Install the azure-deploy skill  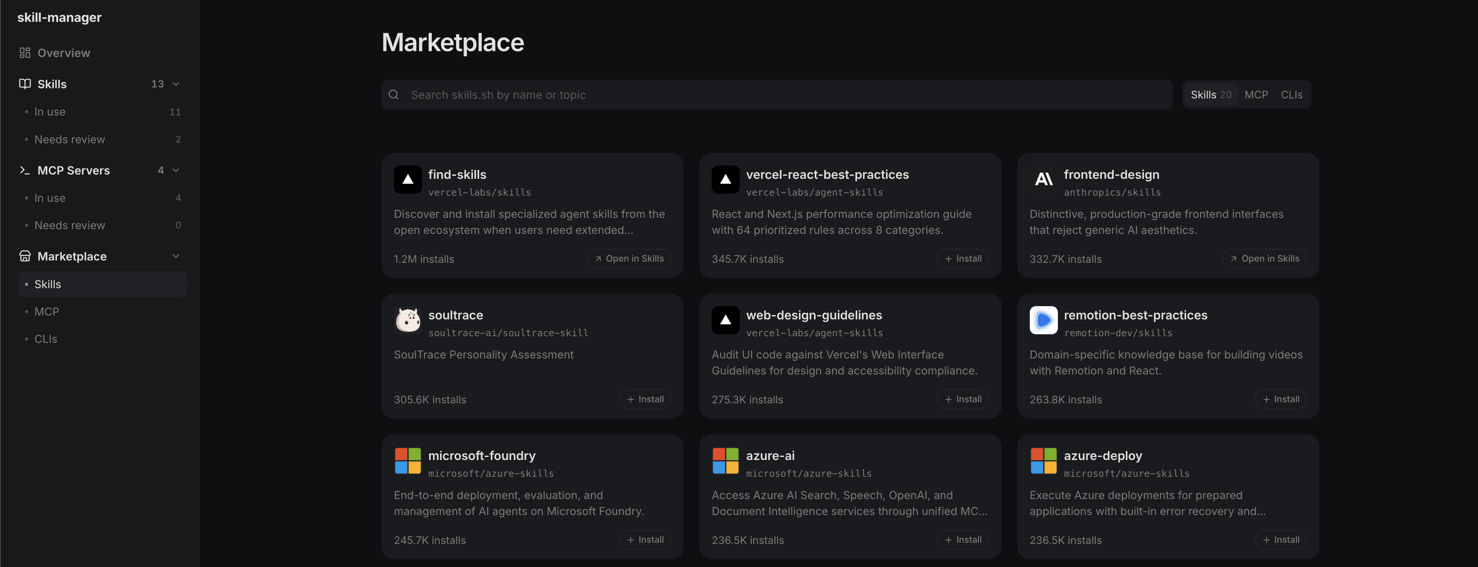[x=1281, y=540]
